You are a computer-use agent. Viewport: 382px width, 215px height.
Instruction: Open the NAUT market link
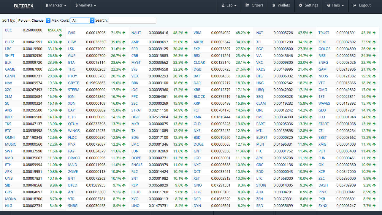point(136,33)
